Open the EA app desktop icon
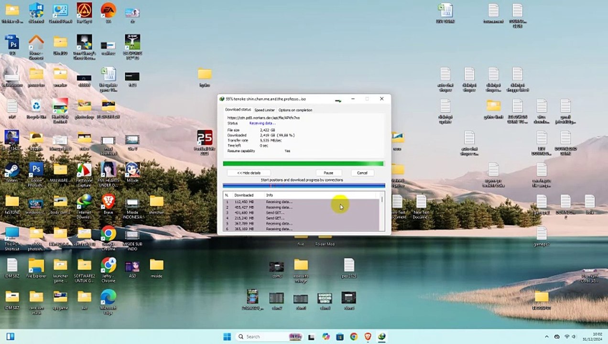Image resolution: width=608 pixels, height=344 pixels. coord(109,12)
